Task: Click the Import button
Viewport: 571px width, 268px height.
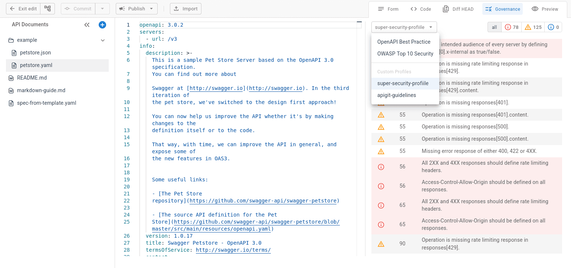Action: (186, 9)
